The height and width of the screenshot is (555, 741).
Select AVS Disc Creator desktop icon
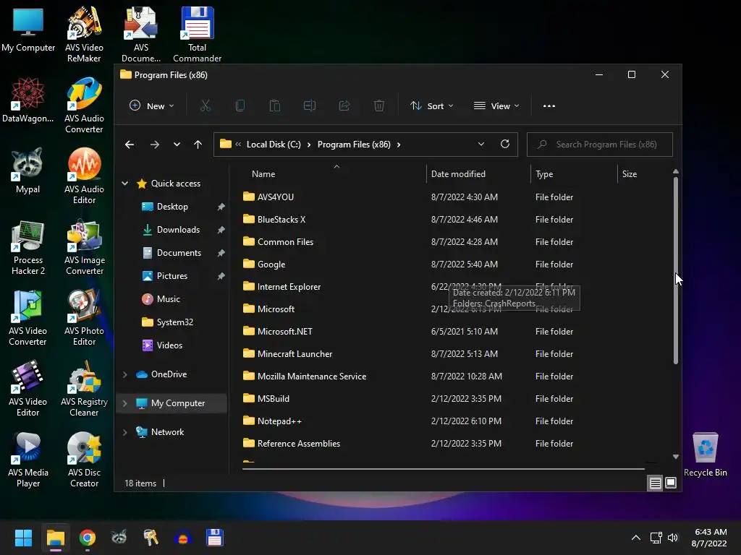coord(84,459)
